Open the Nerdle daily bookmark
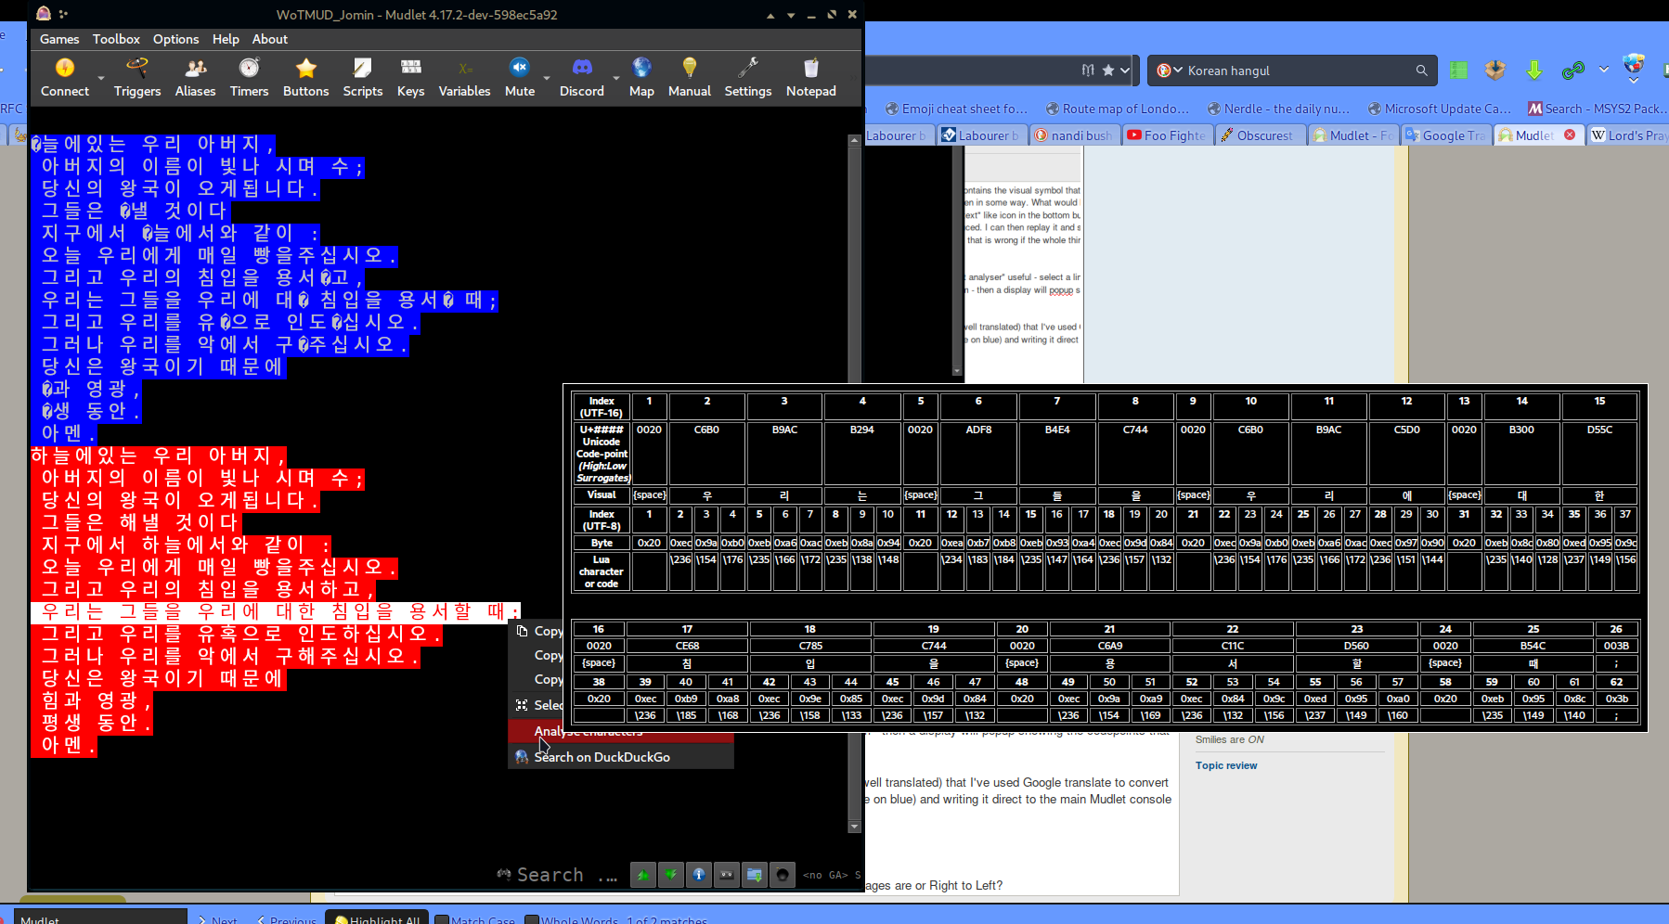1669x924 pixels. coord(1278,109)
